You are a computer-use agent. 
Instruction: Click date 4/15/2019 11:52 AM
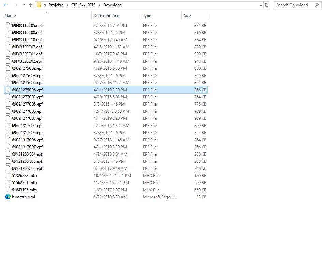pyautogui.click(x=112, y=47)
